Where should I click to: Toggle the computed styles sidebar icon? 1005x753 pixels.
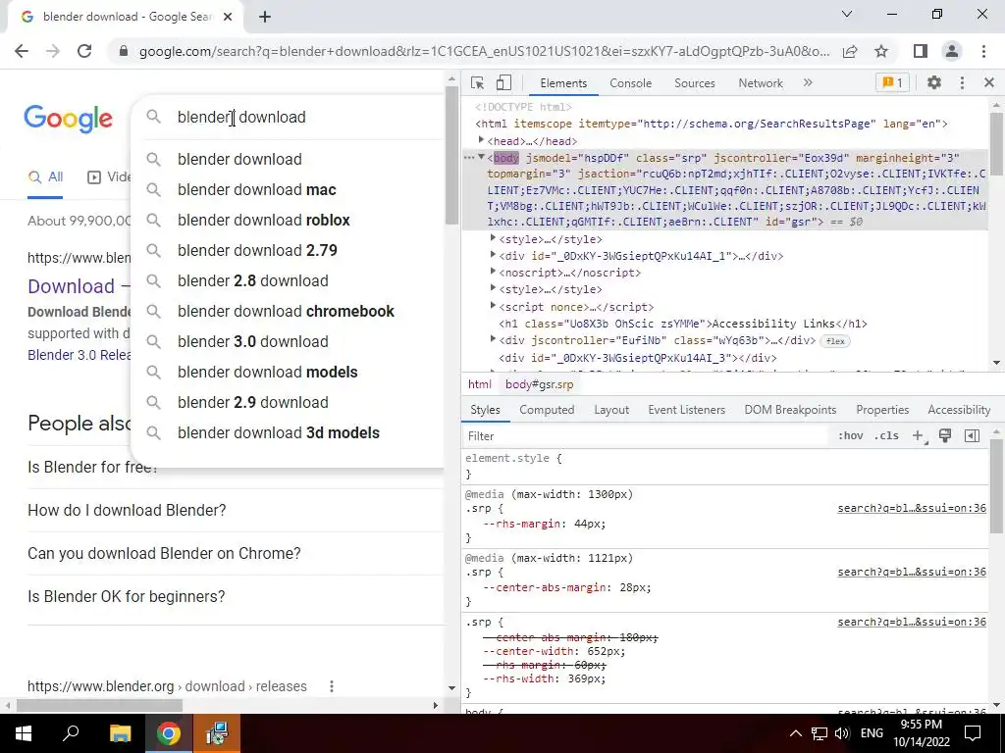click(972, 436)
